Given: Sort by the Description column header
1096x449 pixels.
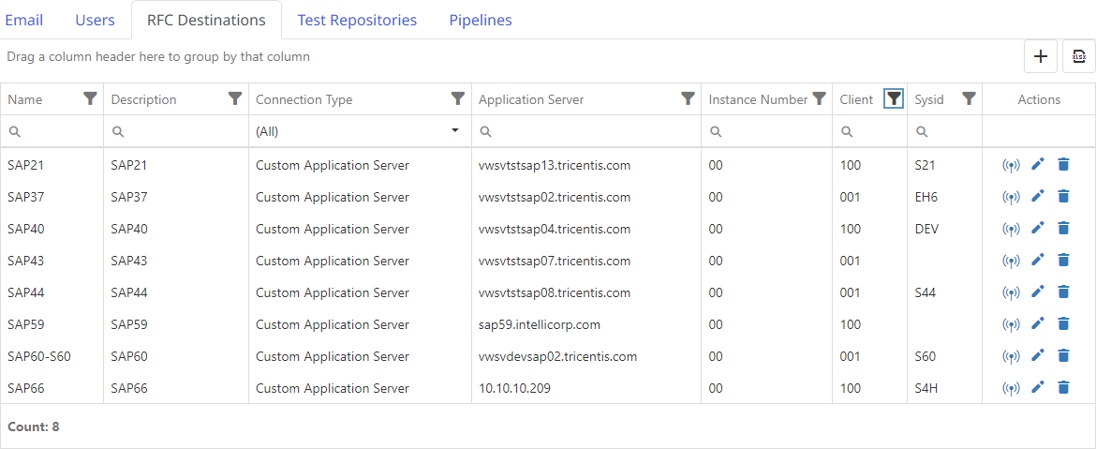Looking at the screenshot, I should click(x=144, y=100).
